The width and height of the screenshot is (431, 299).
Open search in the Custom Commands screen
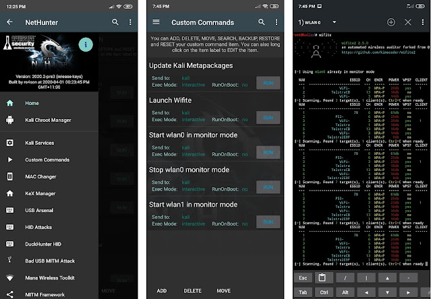pyautogui.click(x=262, y=22)
